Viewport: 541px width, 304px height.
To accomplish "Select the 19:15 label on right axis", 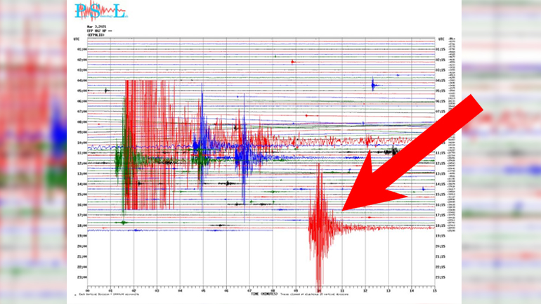I will coord(441,236).
